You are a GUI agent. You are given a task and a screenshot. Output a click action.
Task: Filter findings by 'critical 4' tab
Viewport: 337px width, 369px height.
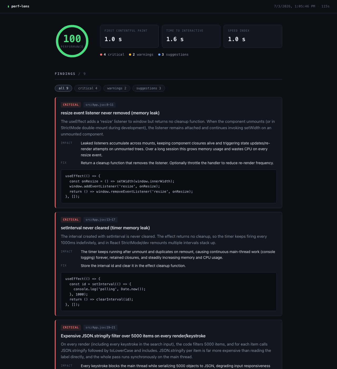88,88
